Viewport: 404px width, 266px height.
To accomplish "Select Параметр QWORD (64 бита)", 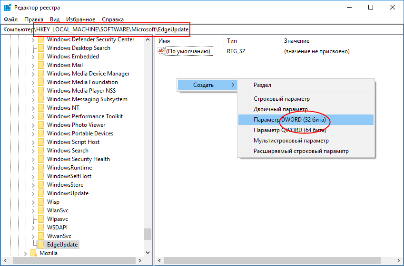I will click(x=306, y=130).
